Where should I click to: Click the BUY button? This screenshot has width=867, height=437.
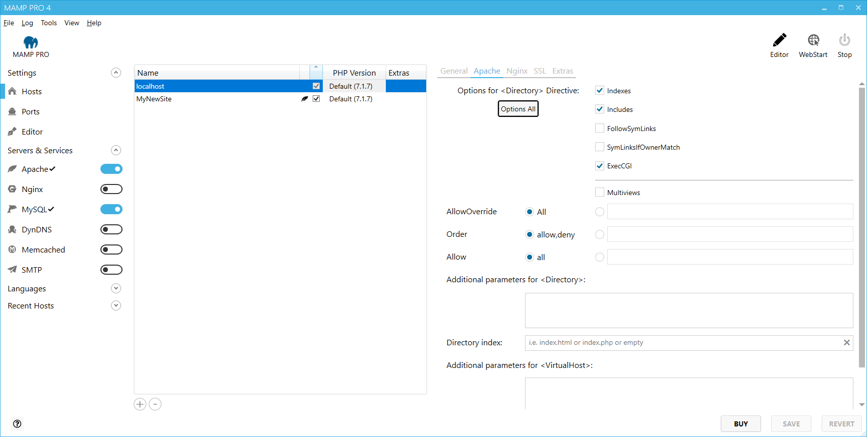coord(741,424)
